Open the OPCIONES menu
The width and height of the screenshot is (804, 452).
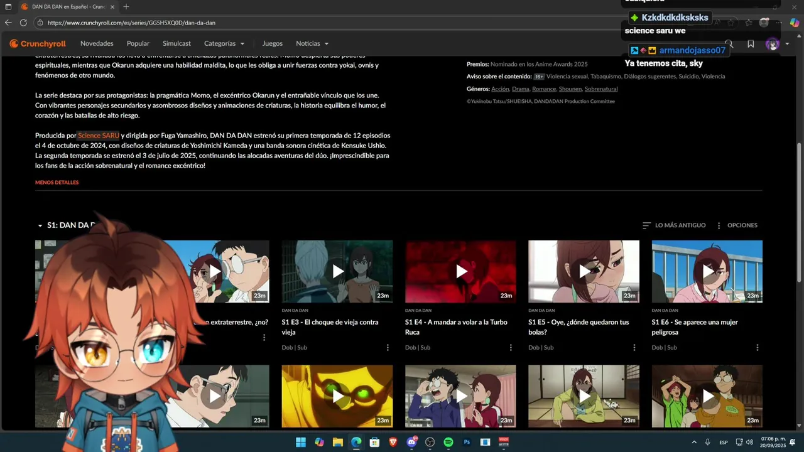coord(737,225)
